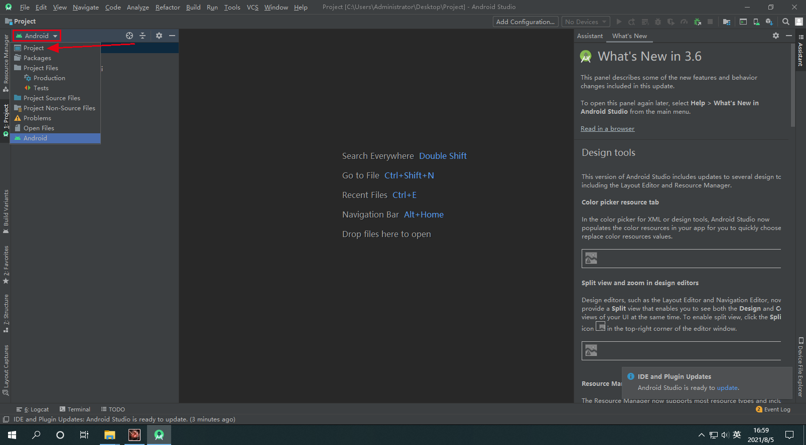Open the No Devices dropdown

pyautogui.click(x=586, y=22)
